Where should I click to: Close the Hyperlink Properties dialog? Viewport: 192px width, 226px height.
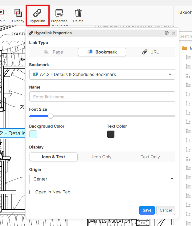point(174,33)
